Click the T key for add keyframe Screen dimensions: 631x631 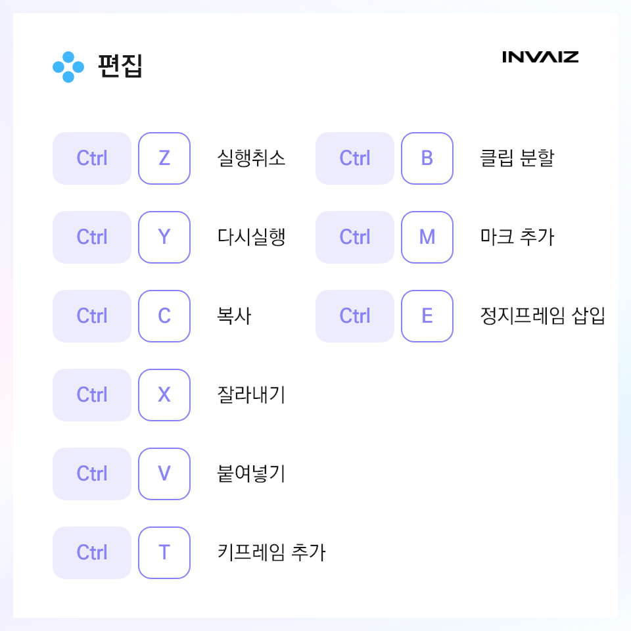tap(164, 553)
